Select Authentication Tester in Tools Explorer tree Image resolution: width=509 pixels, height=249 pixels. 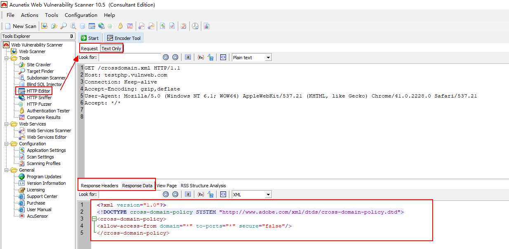tap(48, 111)
